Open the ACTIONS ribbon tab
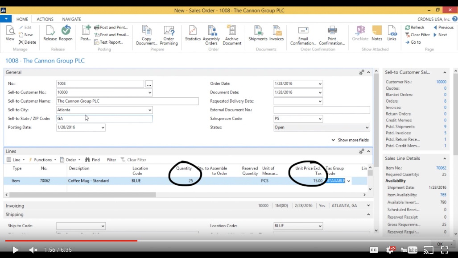This screenshot has width=458, height=258. click(45, 19)
